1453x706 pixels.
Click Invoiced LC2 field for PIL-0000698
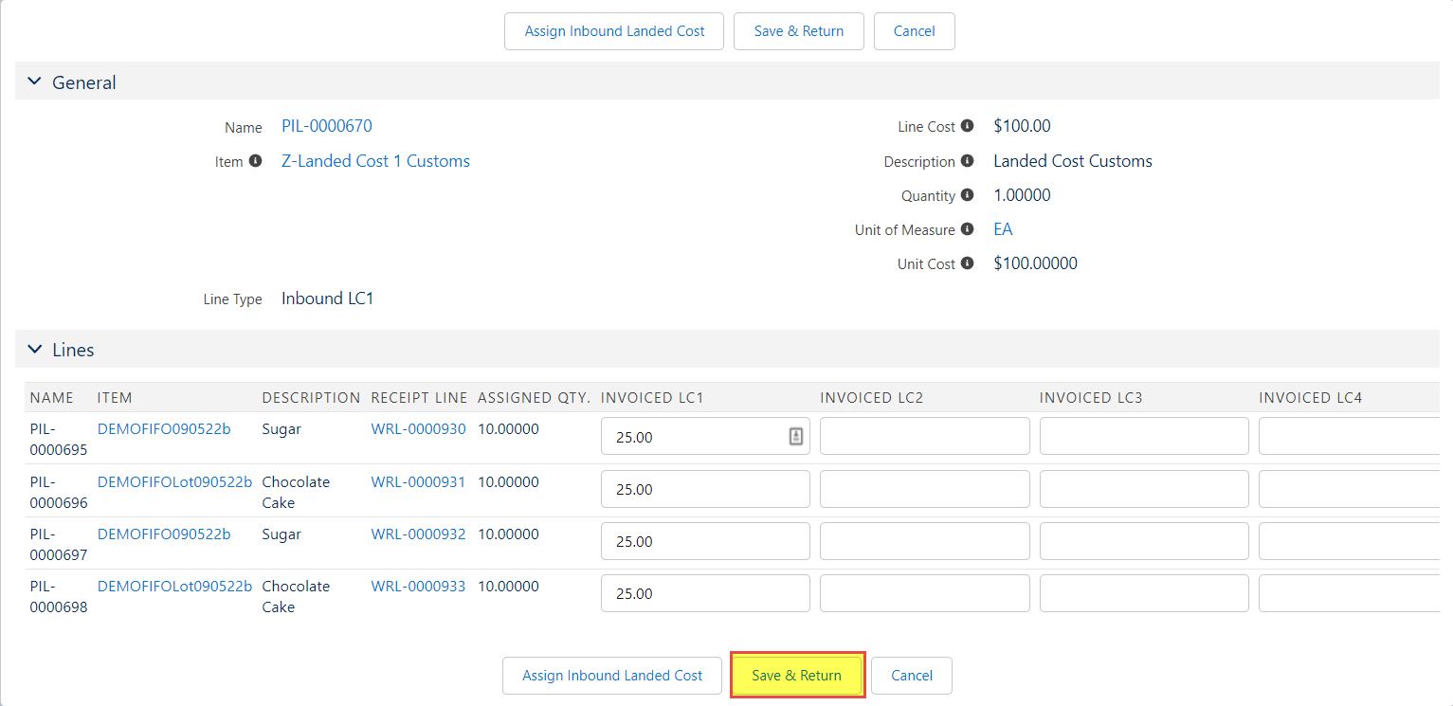click(x=925, y=593)
